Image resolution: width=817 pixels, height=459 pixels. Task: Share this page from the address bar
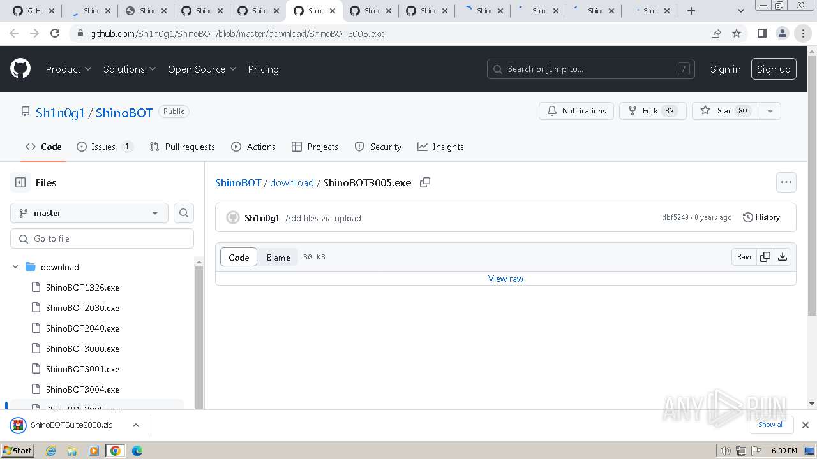click(x=716, y=34)
